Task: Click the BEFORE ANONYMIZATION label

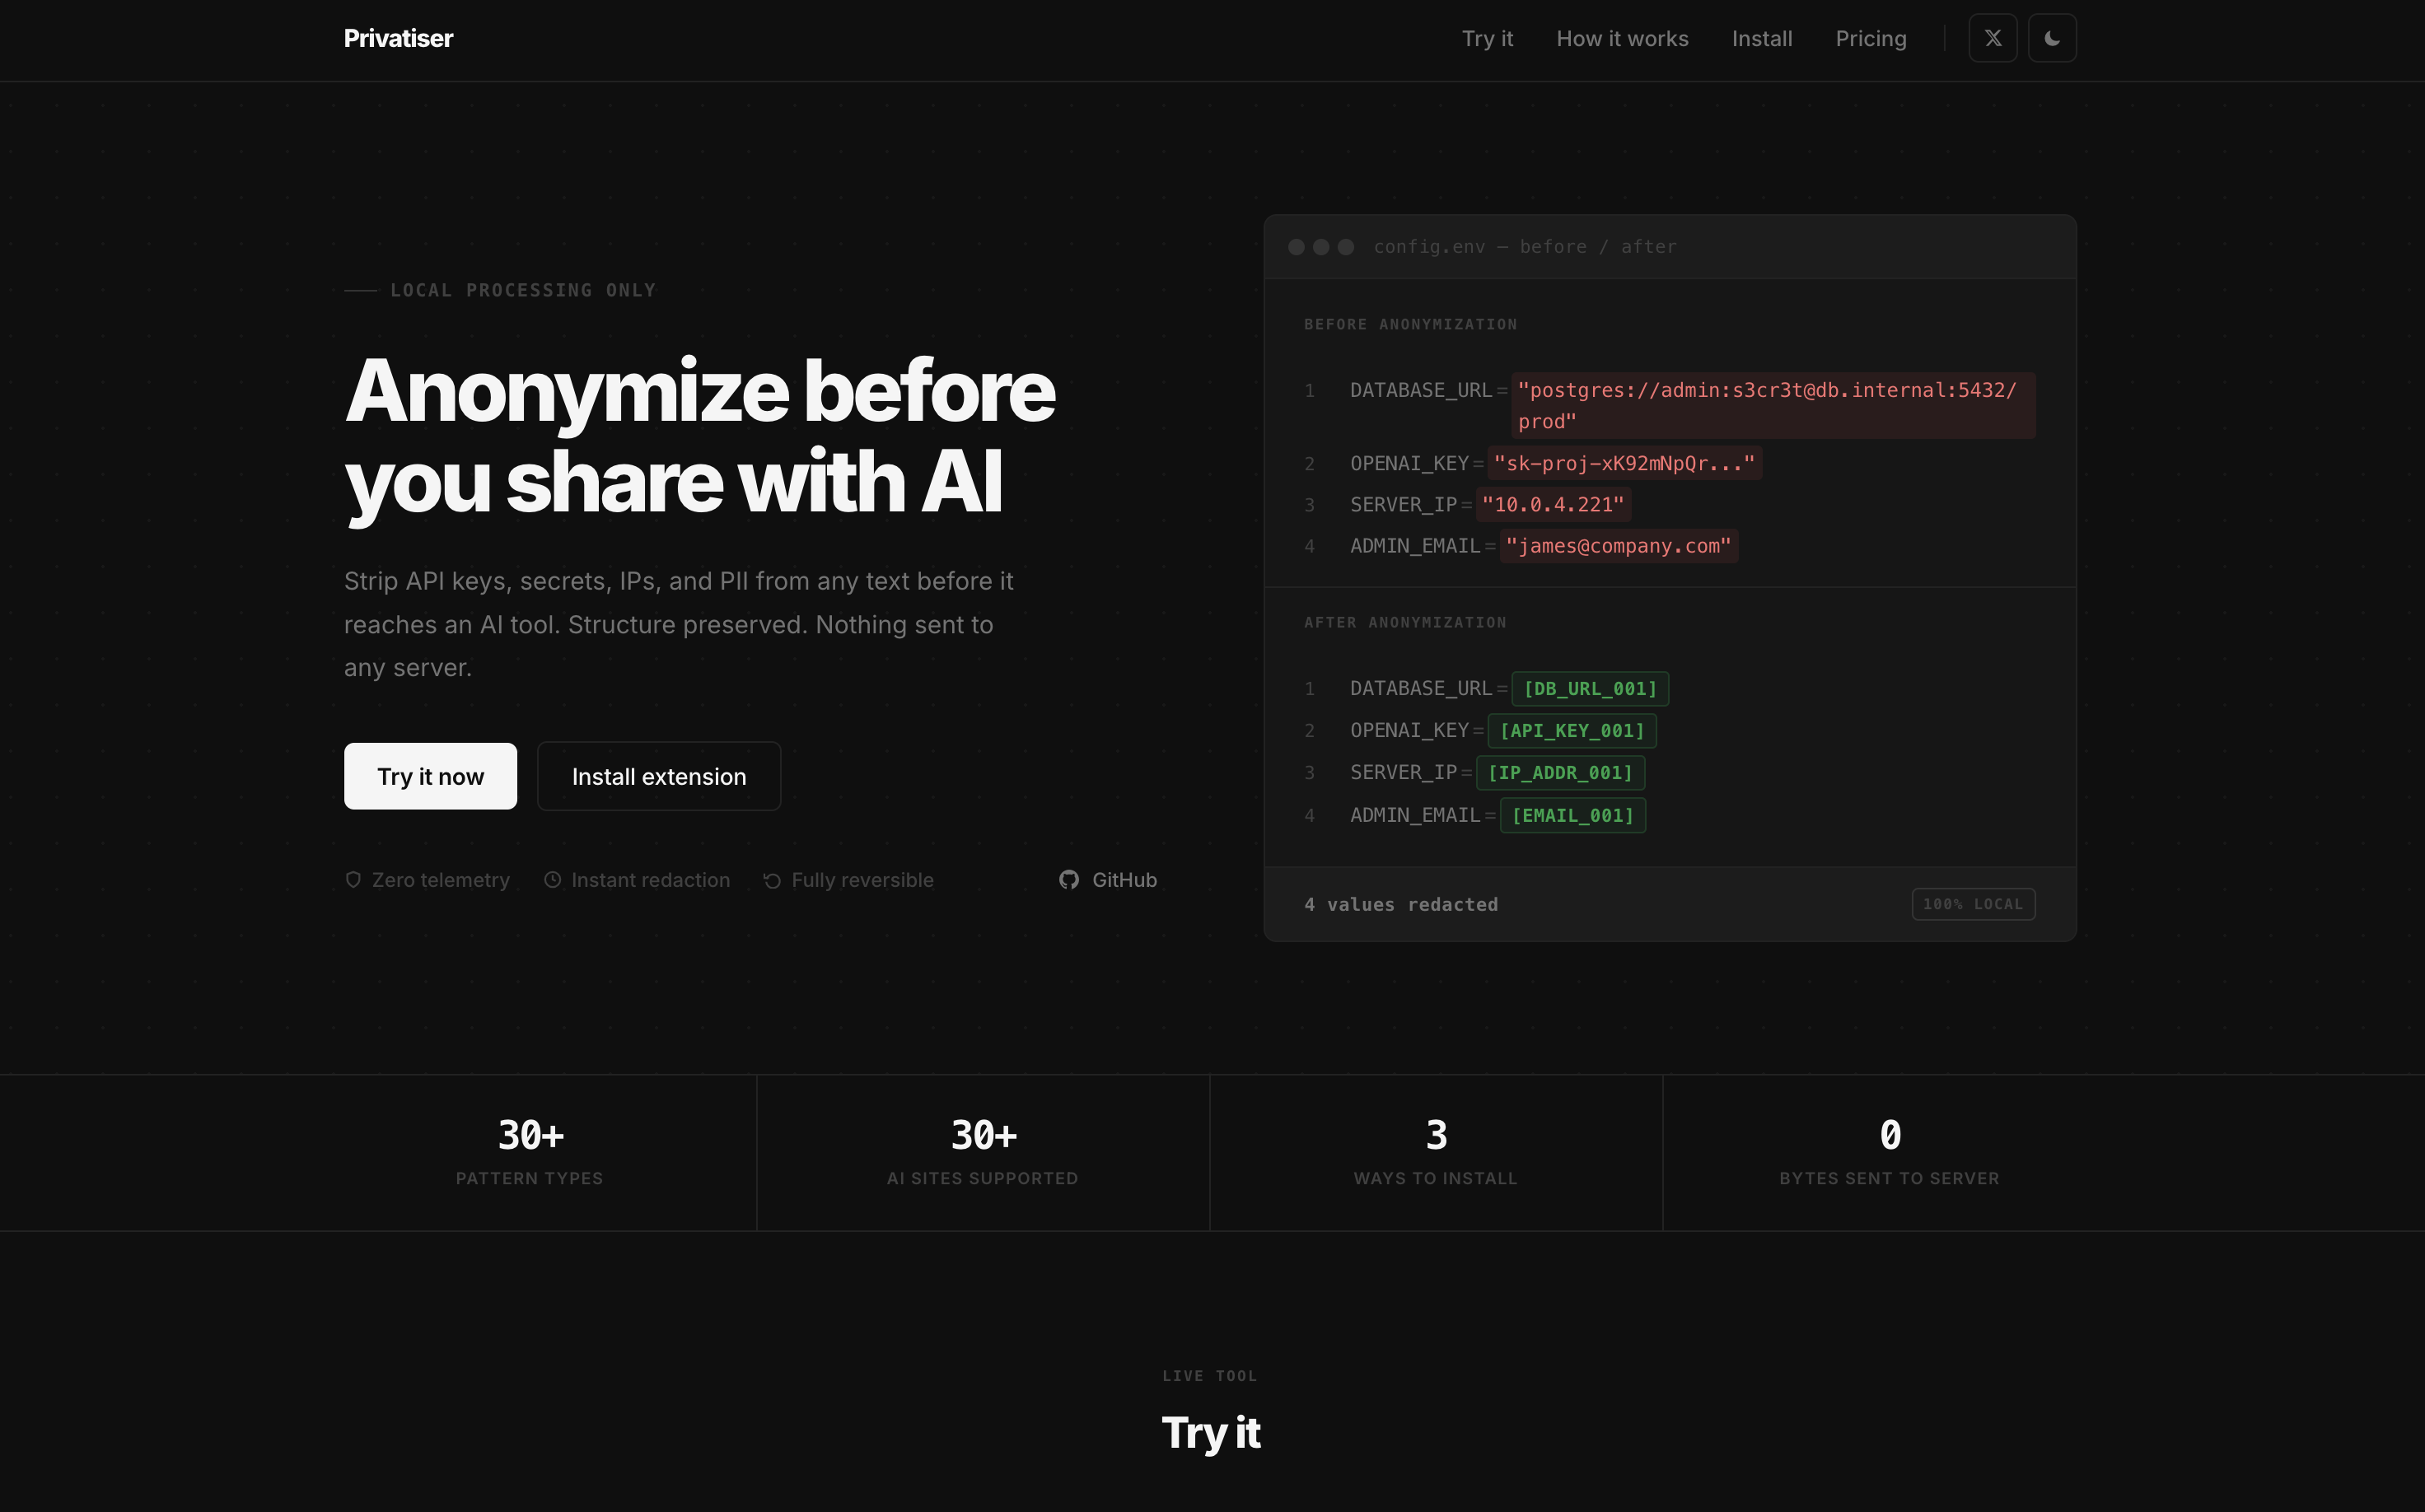Action: [x=1410, y=324]
